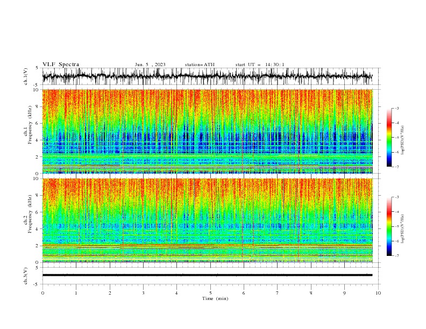
Task: Click the ch.2 color scale bar
Action: [389, 226]
